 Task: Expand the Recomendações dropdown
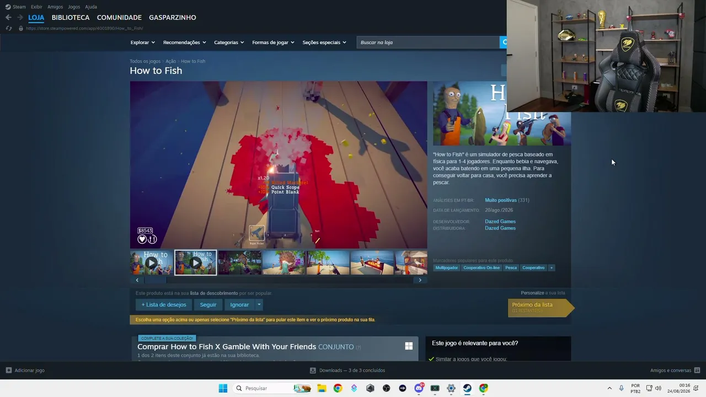coord(185,42)
